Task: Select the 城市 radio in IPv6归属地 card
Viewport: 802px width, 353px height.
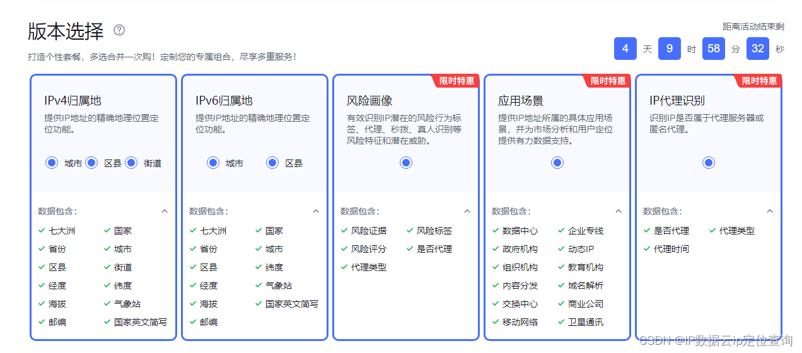Action: (213, 163)
